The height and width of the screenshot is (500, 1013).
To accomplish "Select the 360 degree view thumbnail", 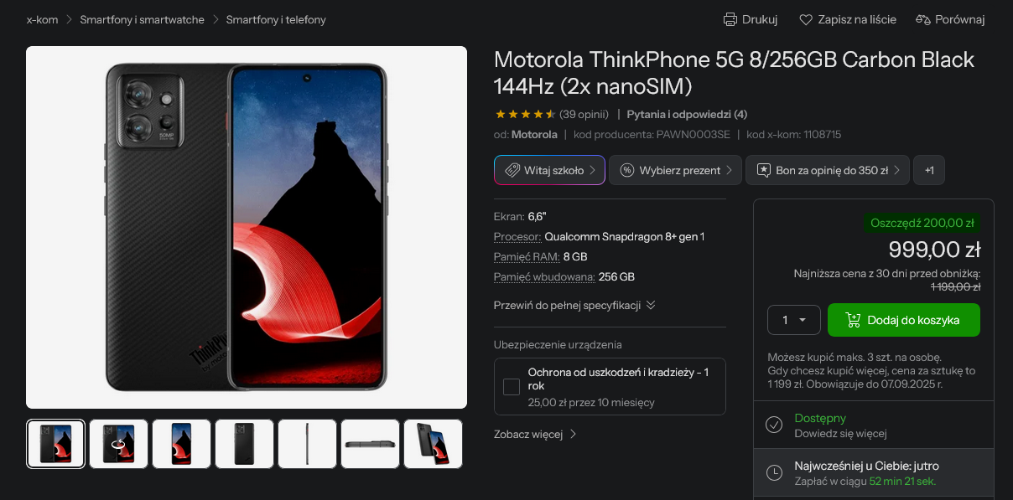I will (x=119, y=444).
